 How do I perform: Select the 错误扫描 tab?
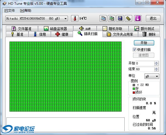point(88,34)
